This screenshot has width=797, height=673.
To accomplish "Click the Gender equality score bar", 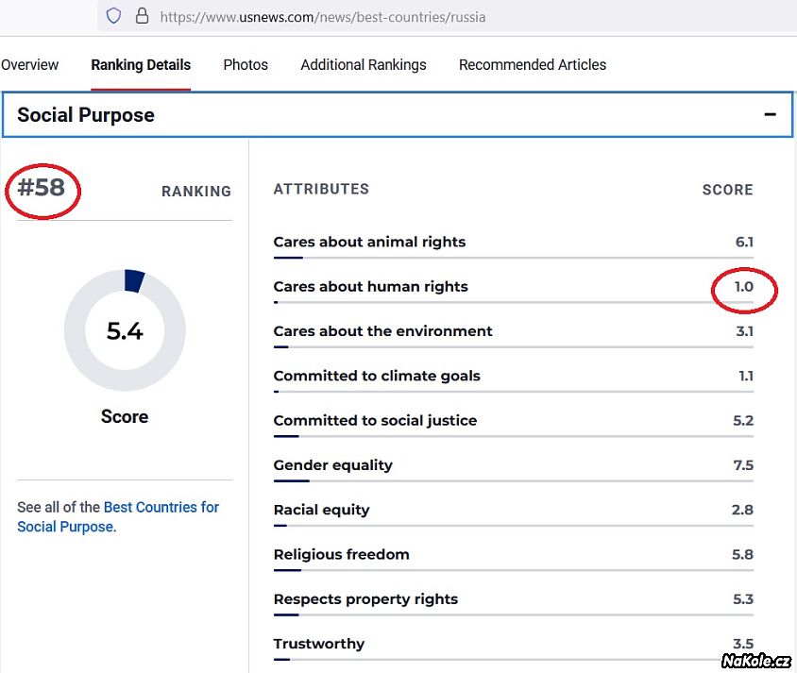I will 513,480.
